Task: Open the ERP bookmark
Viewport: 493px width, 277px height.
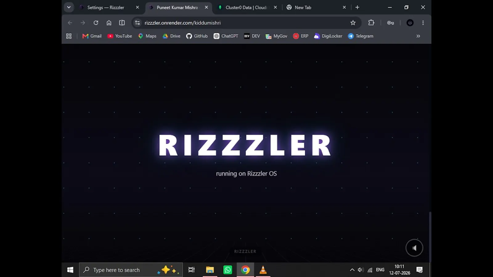Action: (x=301, y=36)
